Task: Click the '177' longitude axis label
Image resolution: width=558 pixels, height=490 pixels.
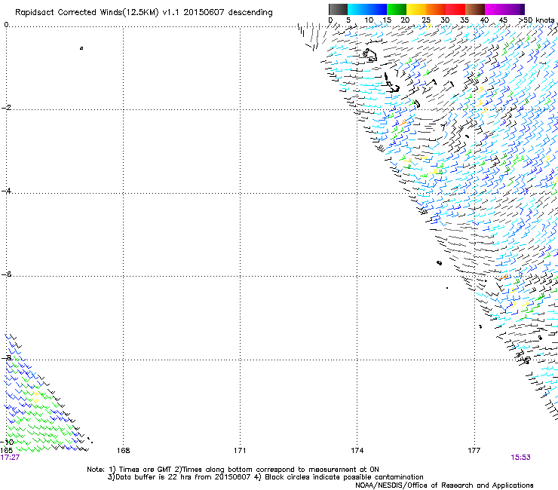Action: point(474,451)
